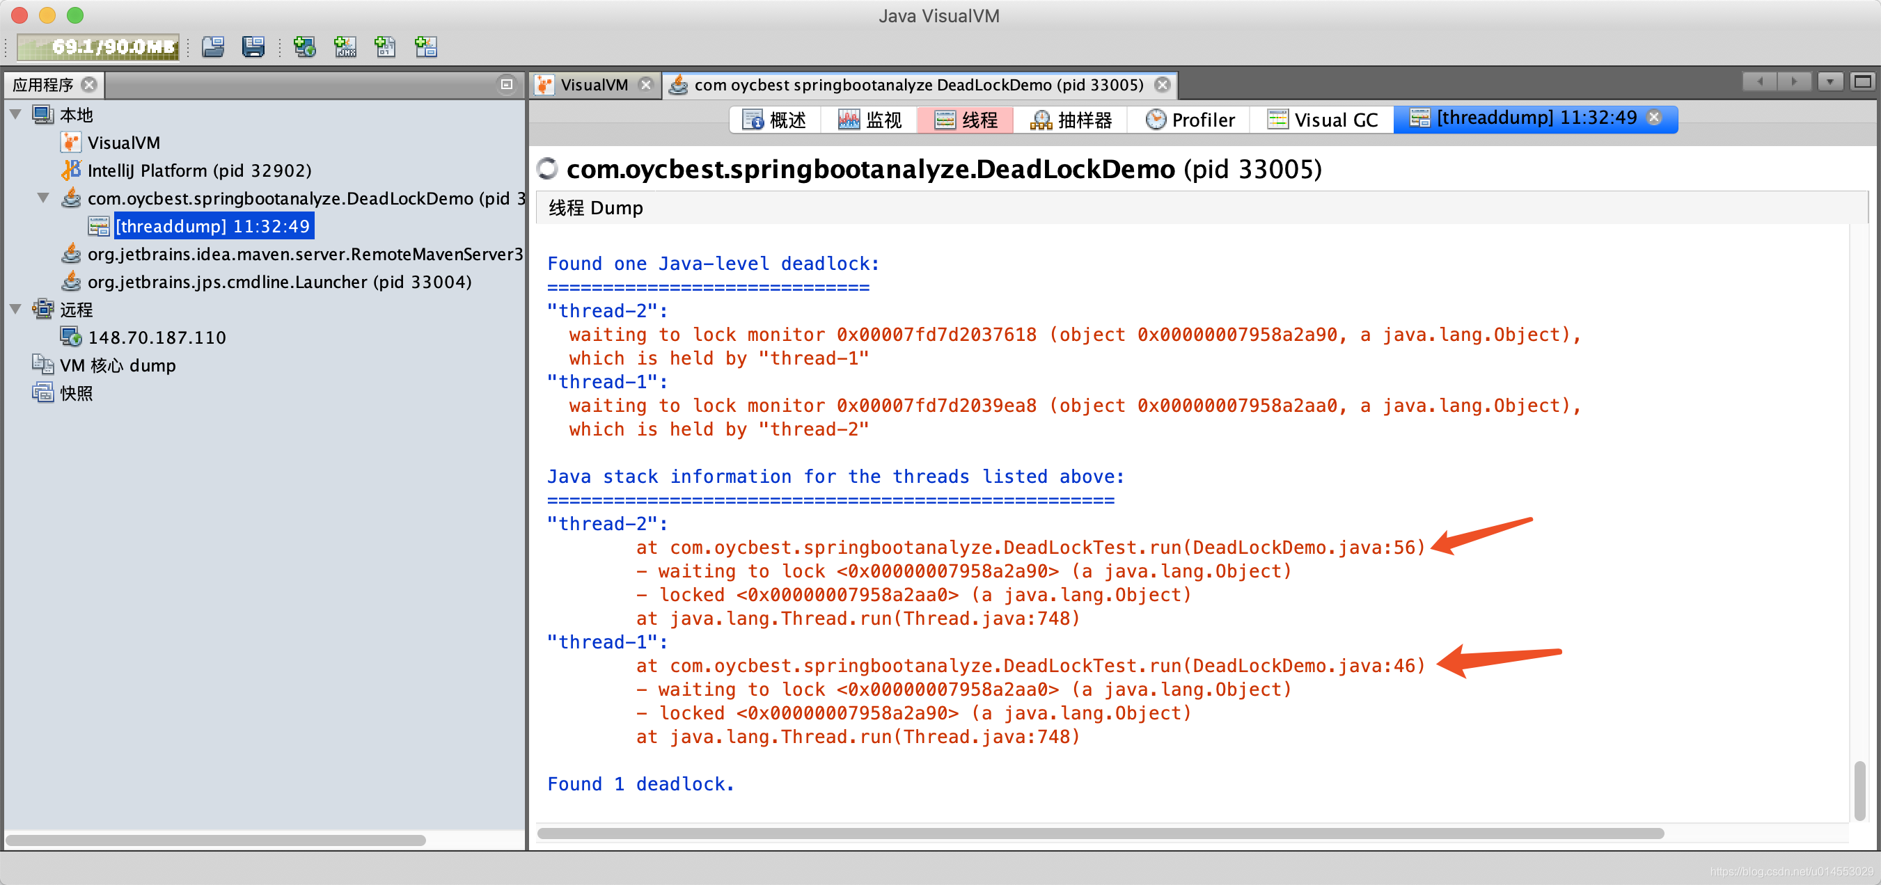Open the 抽样器 sampler tab
This screenshot has width=1881, height=885.
1071,119
